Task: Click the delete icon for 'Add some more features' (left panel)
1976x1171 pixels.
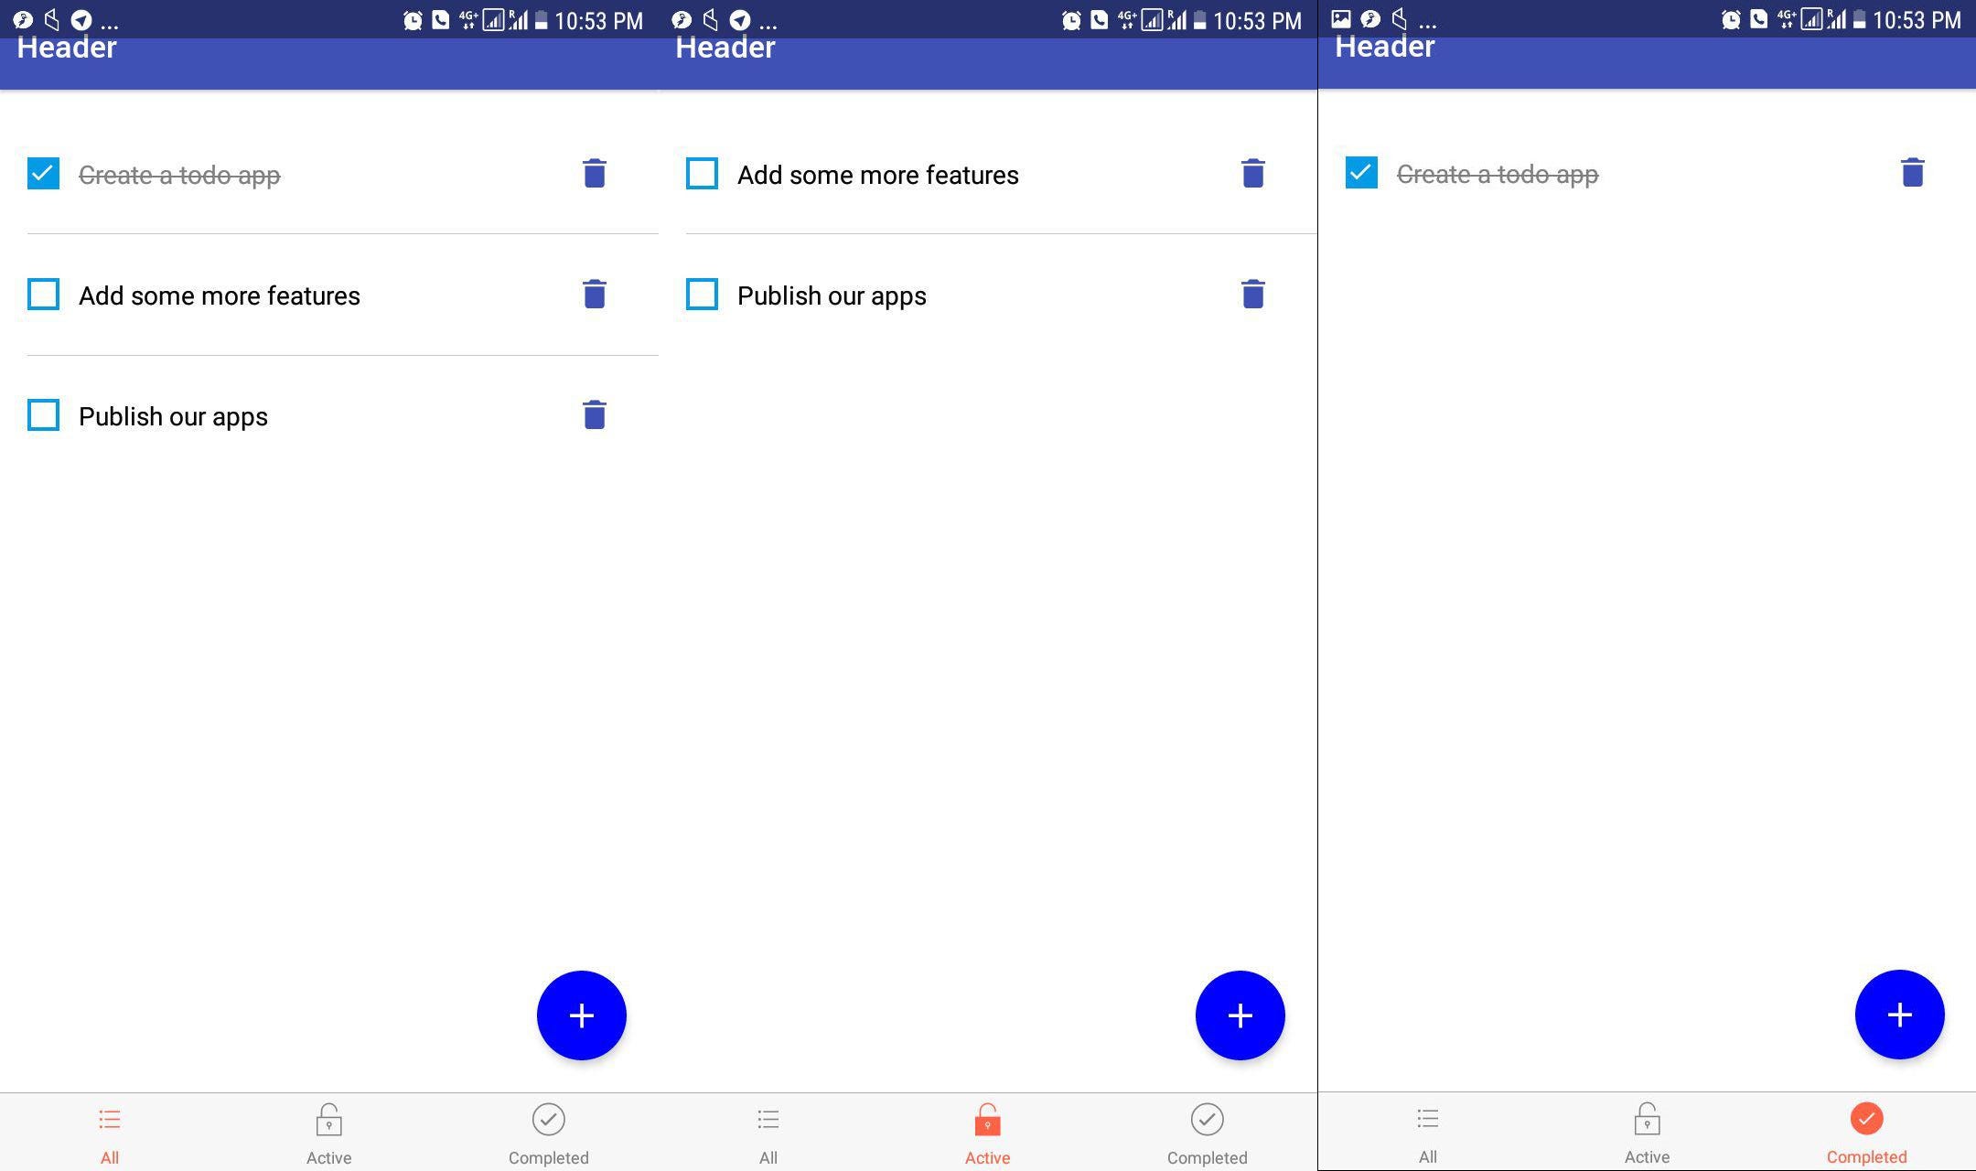Action: [x=592, y=295]
